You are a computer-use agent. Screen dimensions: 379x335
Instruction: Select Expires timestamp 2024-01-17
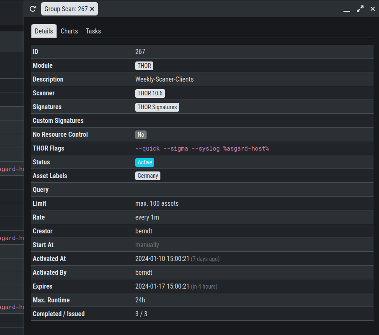162,286
